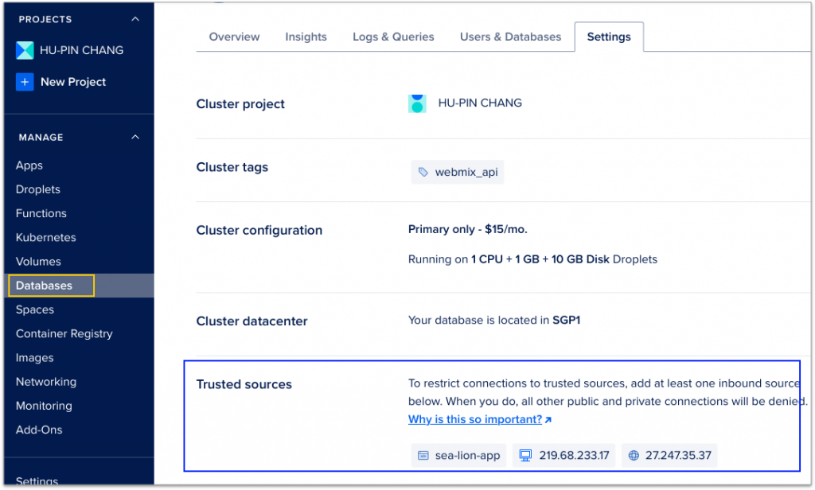Click trusted source IP 27.247.35.37
Viewport: 815px width, 490px height.
tap(669, 456)
